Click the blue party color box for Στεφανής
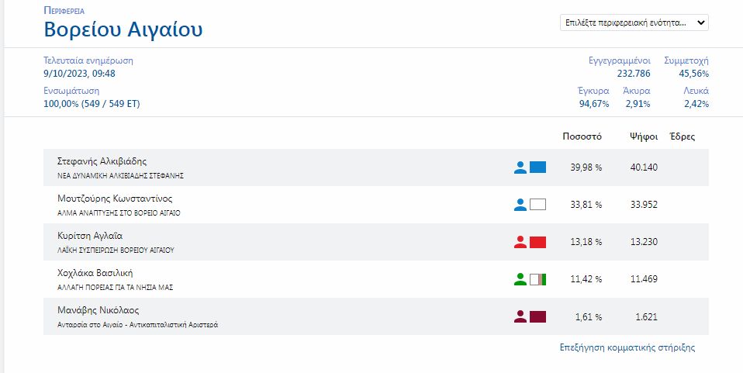Image resolution: width=743 pixels, height=373 pixels. coord(537,168)
